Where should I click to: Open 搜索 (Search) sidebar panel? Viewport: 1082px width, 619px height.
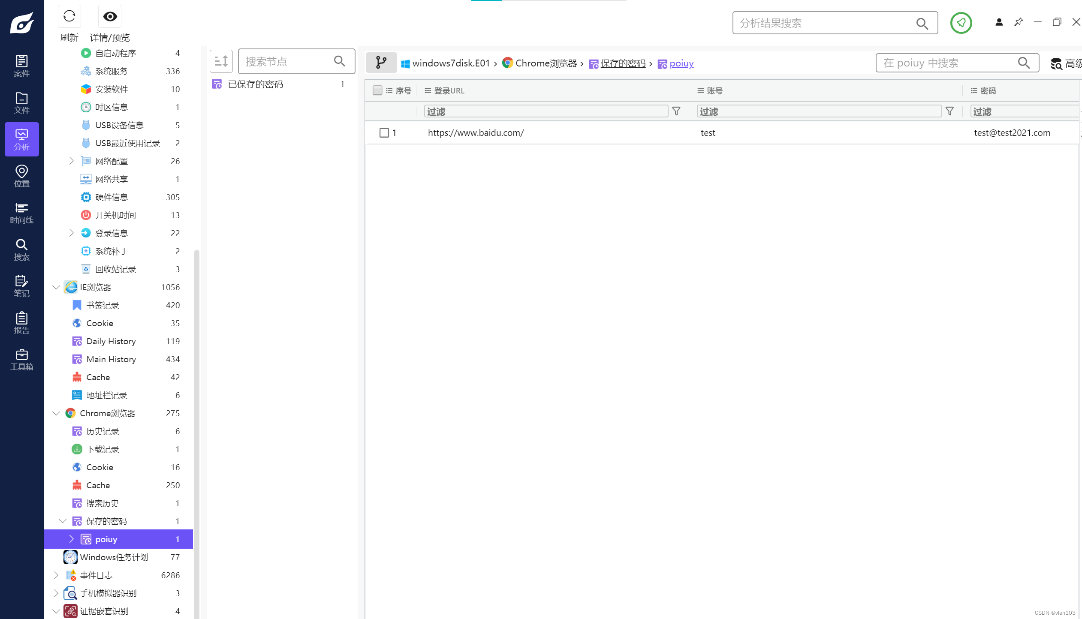coord(22,250)
